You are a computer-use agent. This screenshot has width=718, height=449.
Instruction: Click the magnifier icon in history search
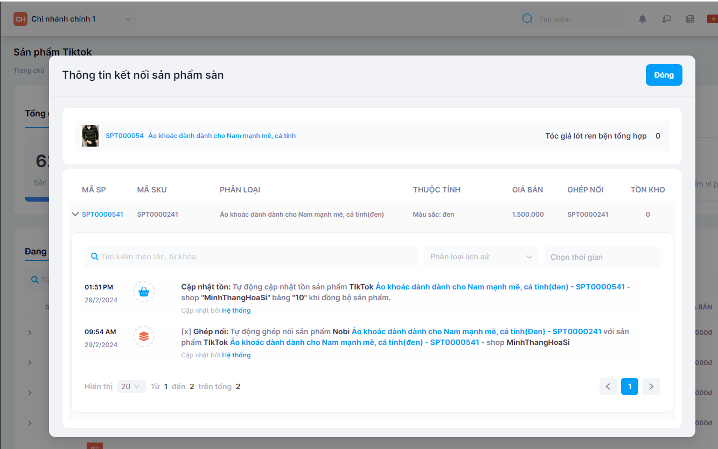click(94, 257)
